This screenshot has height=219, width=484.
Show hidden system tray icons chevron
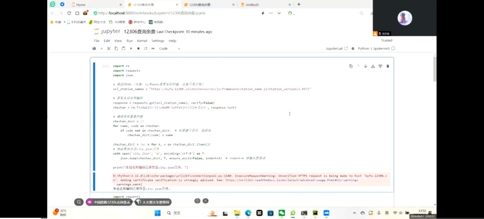click(355, 213)
